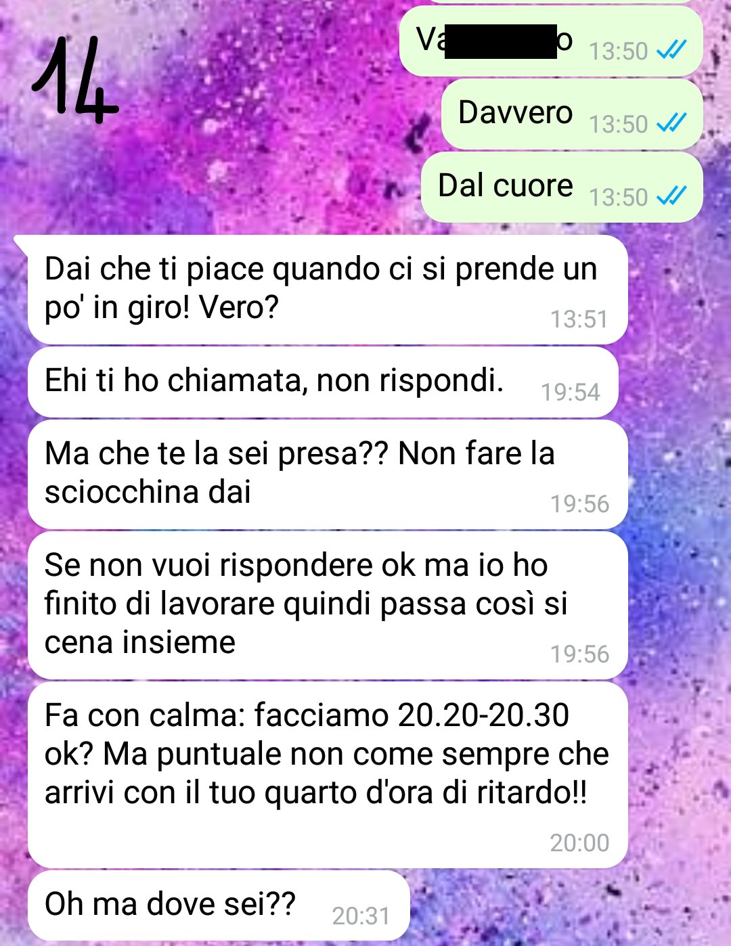The image size is (731, 946).
Task: Tap the black redaction bar in first message
Action: (x=500, y=41)
